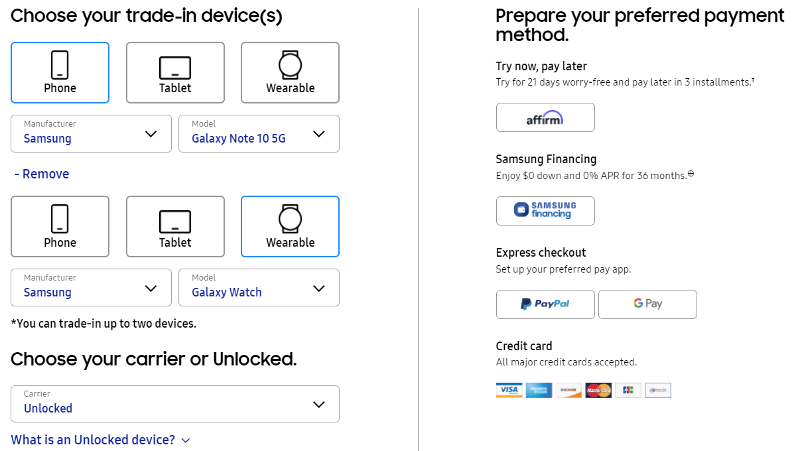Click the American Express card icon

coord(539,390)
